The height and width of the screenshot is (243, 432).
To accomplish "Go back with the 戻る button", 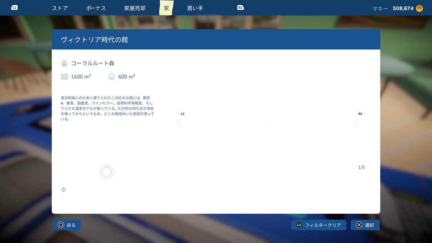I will (67, 225).
